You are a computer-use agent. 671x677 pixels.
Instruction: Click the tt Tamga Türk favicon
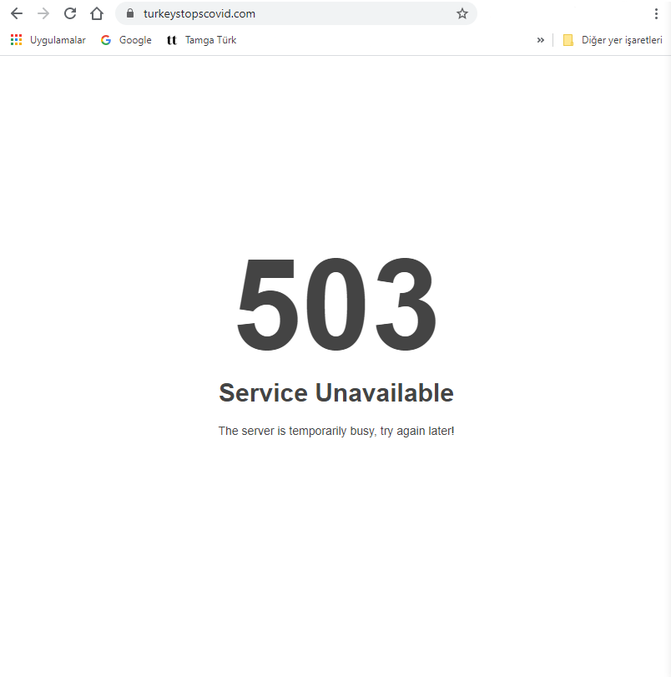click(x=172, y=40)
